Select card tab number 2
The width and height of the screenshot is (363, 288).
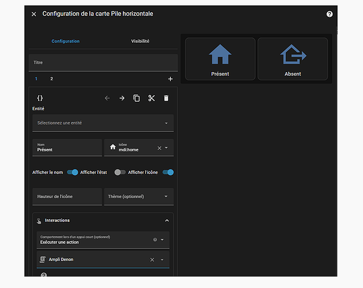[x=51, y=78]
